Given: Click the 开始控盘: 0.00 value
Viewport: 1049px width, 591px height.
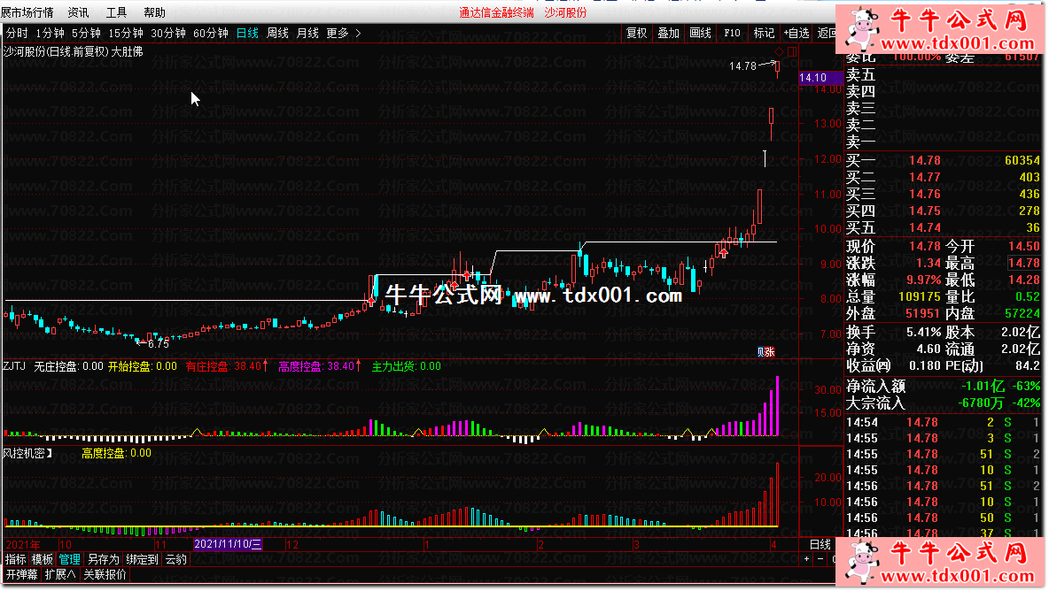Looking at the screenshot, I should point(143,366).
